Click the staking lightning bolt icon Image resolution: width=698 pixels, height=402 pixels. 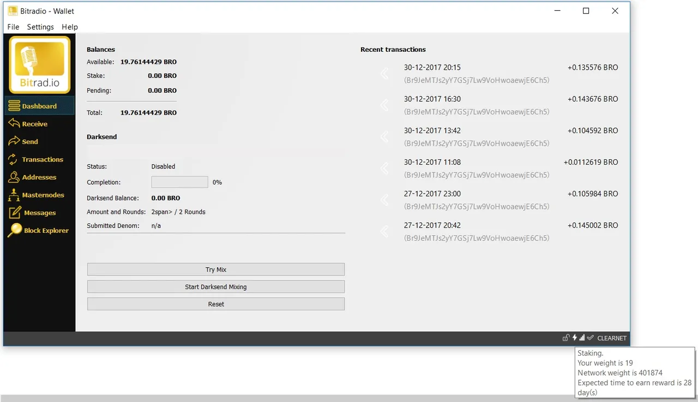pos(574,338)
